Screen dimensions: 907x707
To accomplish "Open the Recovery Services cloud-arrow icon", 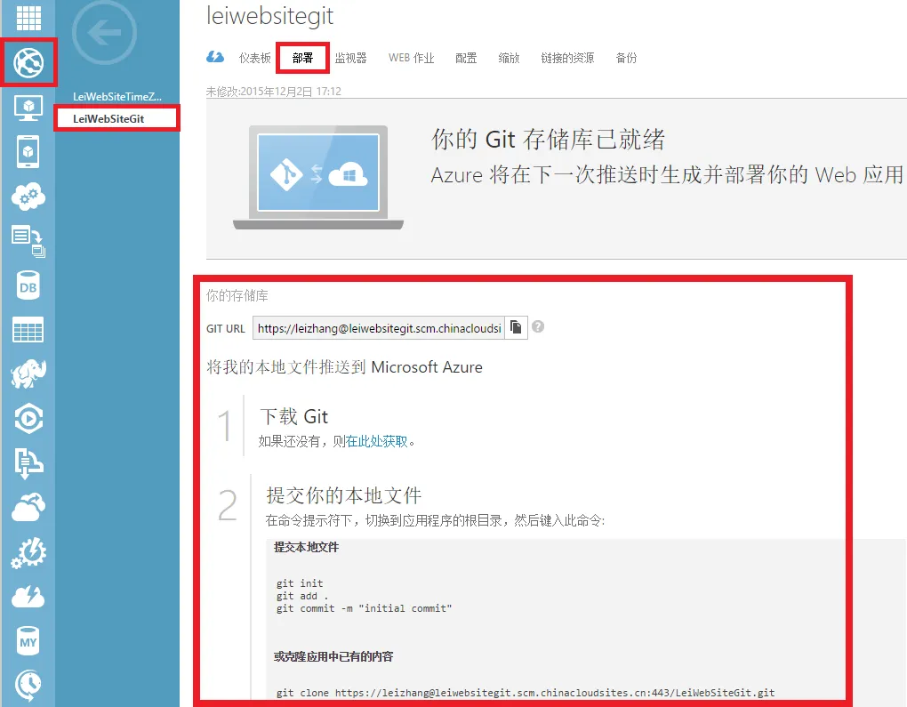I will 28,508.
